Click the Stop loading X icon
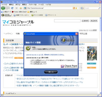102x97 pixels. (x=17, y=8)
